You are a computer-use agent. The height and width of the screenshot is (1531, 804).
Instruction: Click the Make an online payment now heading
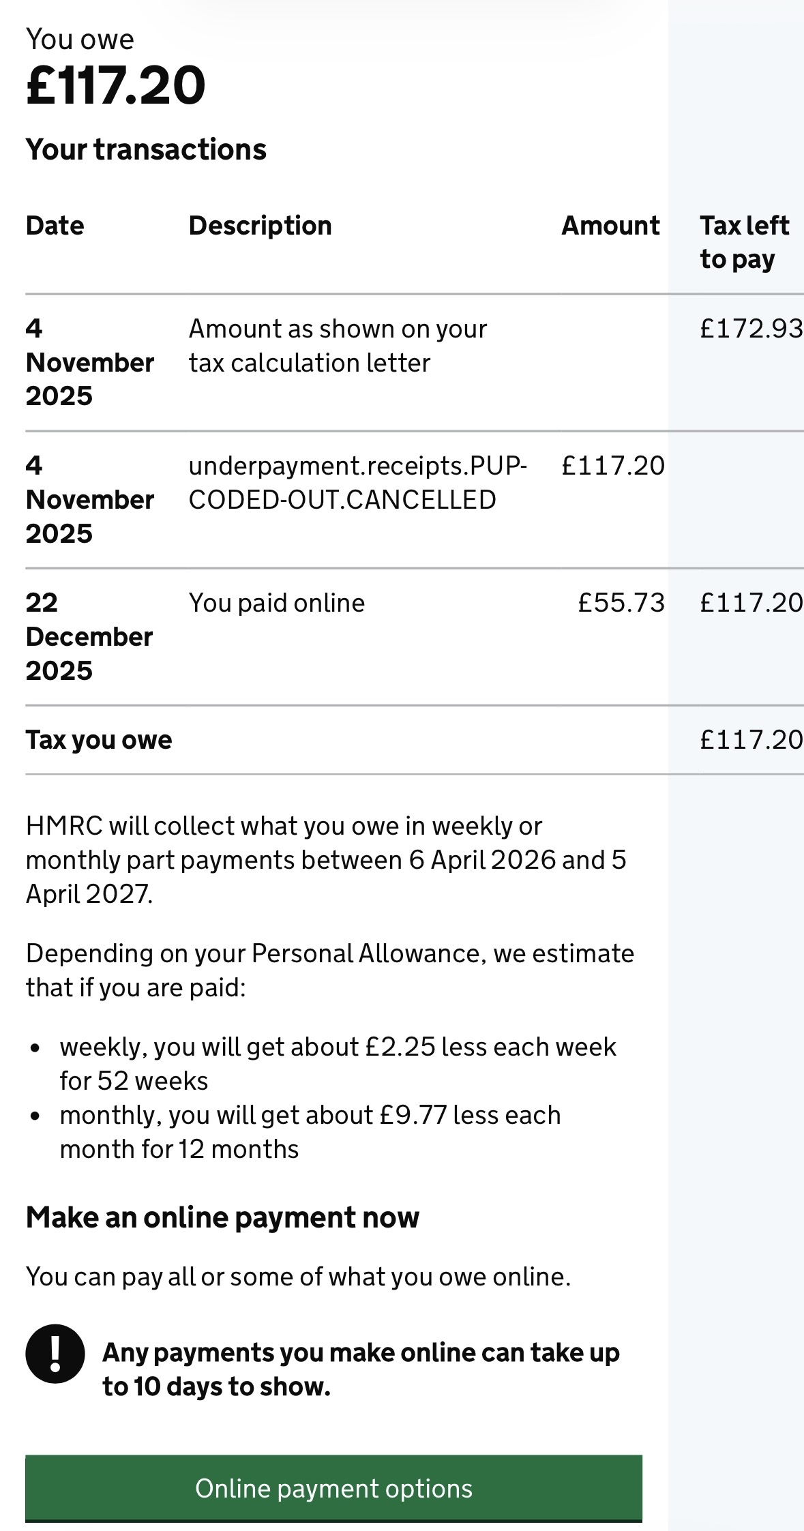(222, 1217)
